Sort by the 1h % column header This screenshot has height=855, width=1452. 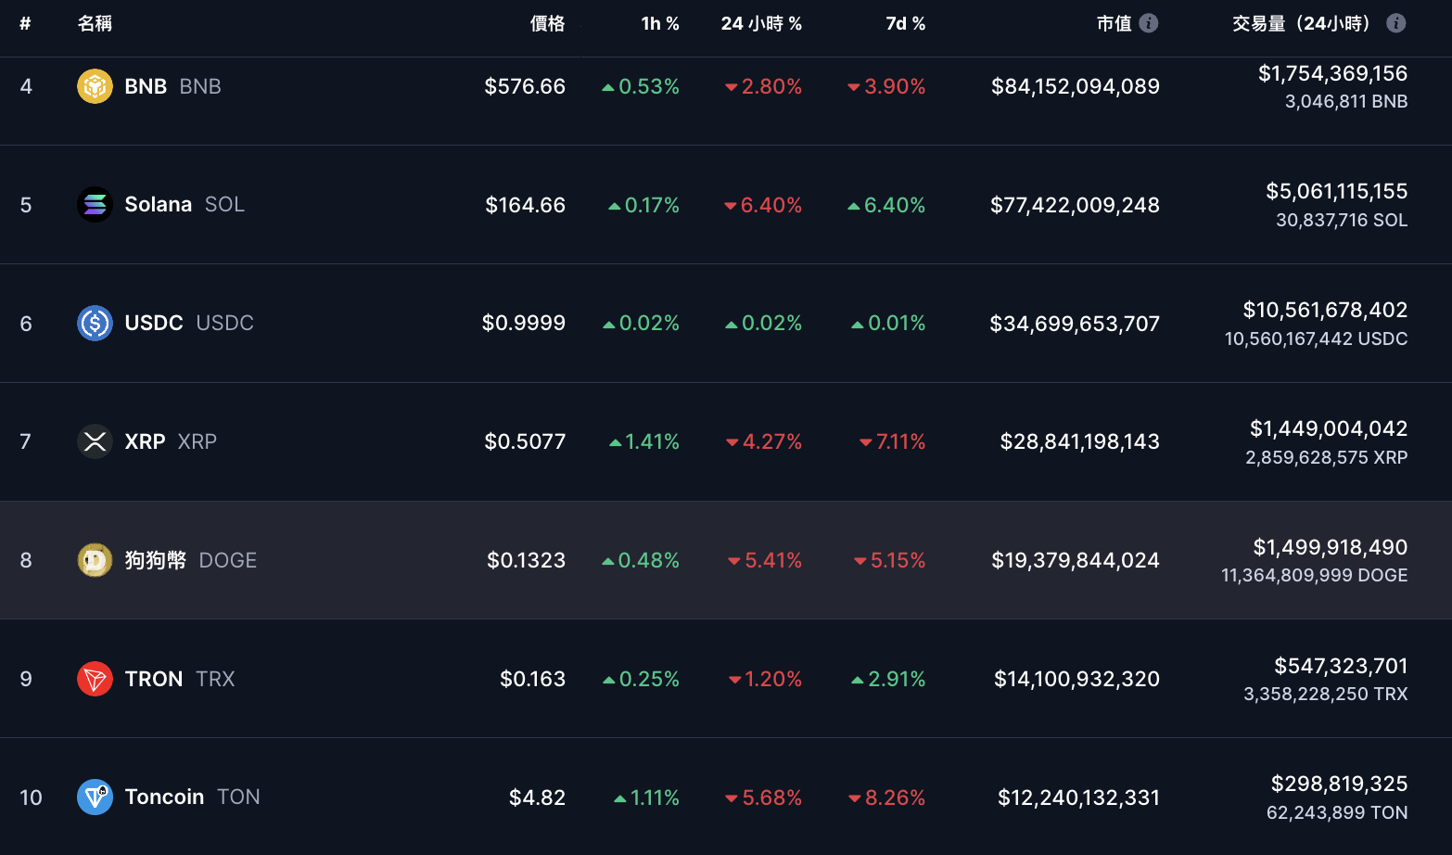pos(660,23)
